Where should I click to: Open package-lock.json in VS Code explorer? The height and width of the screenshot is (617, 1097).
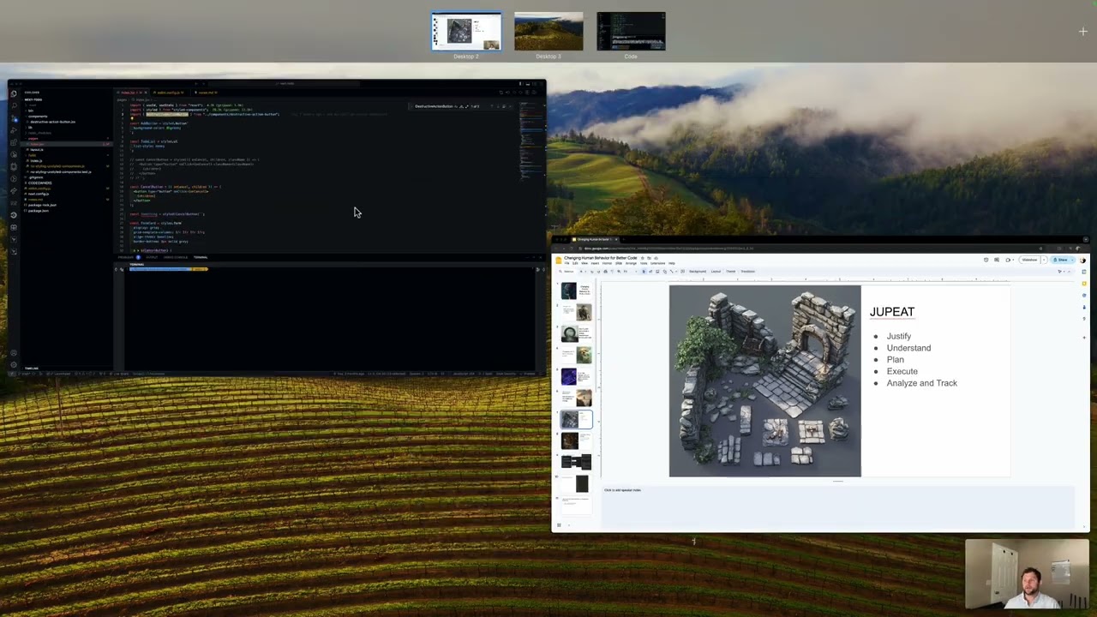pos(42,205)
